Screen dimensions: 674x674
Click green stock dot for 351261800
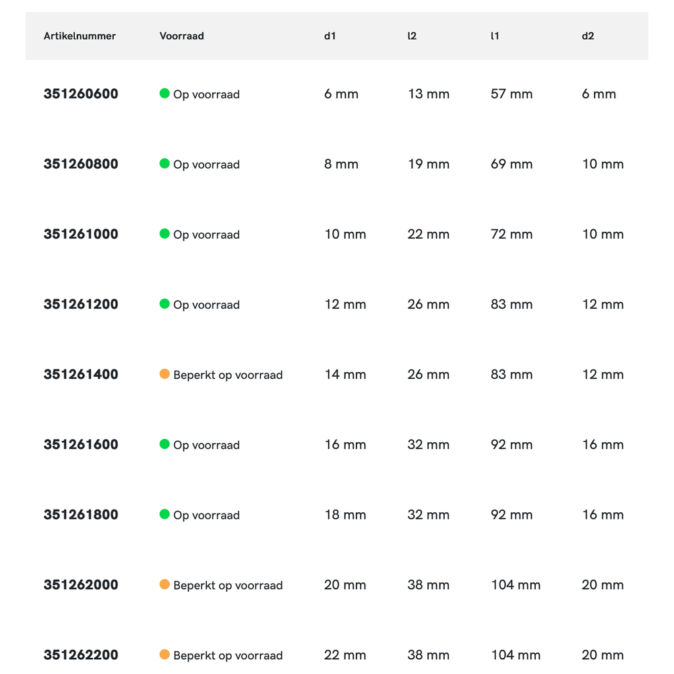point(164,514)
